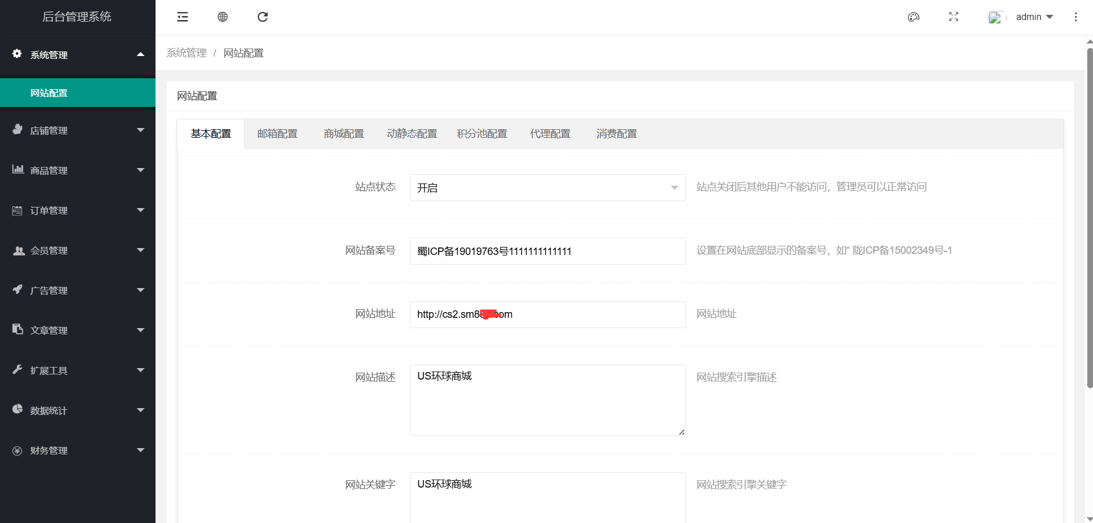
Task: Open the theme palette icon
Action: [914, 17]
